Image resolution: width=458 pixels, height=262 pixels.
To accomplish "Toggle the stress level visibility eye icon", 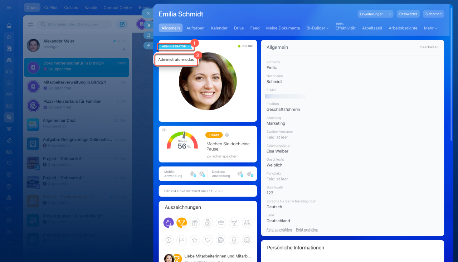I will coord(164,130).
